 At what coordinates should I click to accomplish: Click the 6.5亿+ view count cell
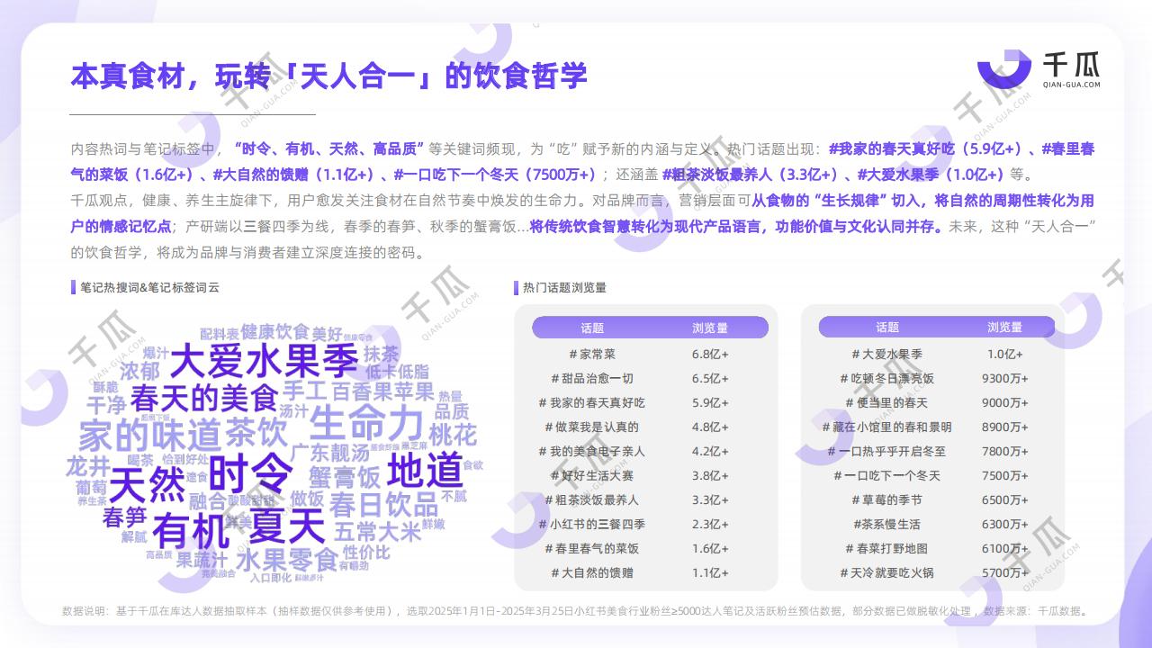[710, 379]
